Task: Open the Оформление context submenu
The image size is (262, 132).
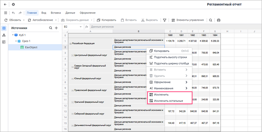Action: click(169, 82)
